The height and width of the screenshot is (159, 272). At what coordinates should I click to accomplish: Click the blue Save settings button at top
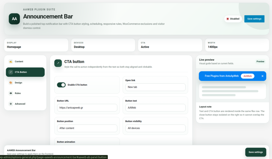[254, 19]
